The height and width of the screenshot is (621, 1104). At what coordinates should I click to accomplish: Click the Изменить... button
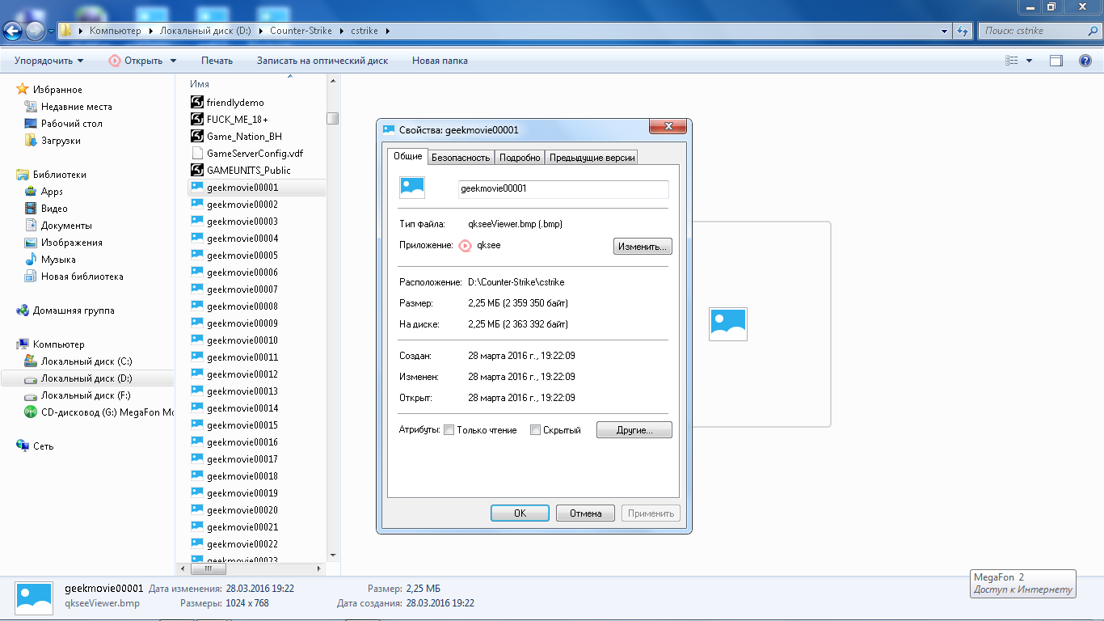tap(643, 246)
